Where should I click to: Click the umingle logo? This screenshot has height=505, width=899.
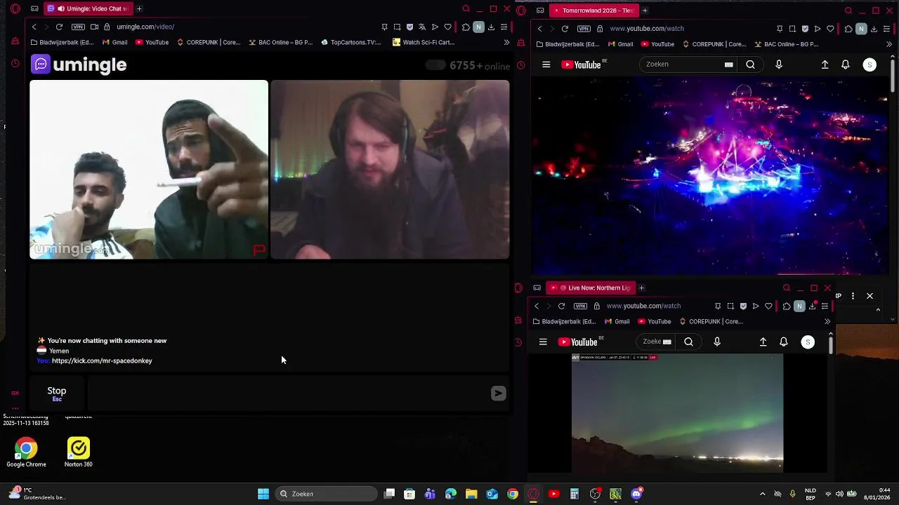pos(79,65)
